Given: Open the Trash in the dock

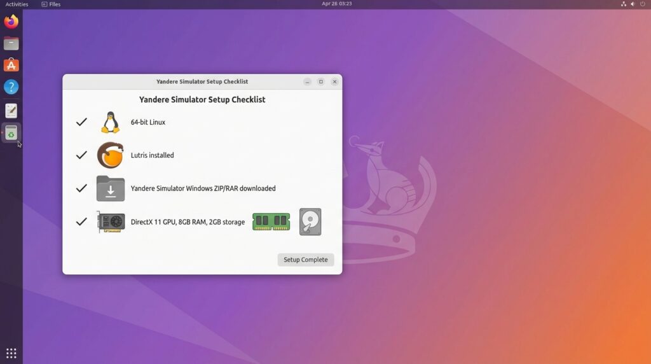Looking at the screenshot, I should (11, 132).
